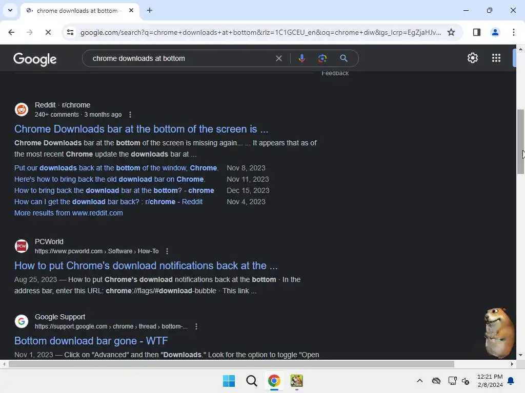Open a new browser tab

tap(150, 10)
